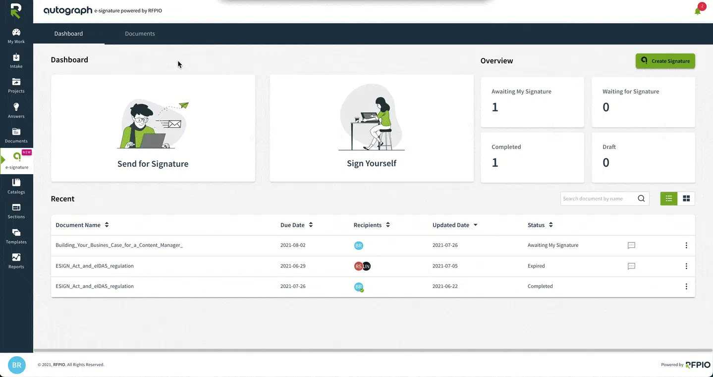713x377 pixels.
Task: Sort the Status column
Action: point(540,225)
